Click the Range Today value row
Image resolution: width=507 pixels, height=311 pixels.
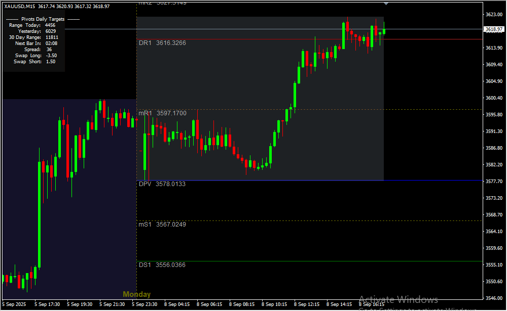[x=32, y=25]
